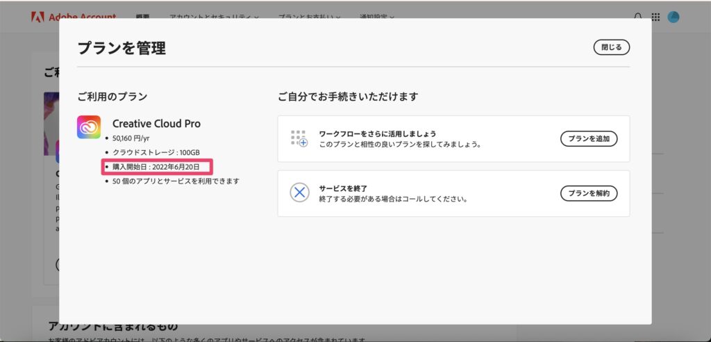Image resolution: width=711 pixels, height=342 pixels.
Task: Click the Creative Cloud Pro app icon
Action: (89, 127)
